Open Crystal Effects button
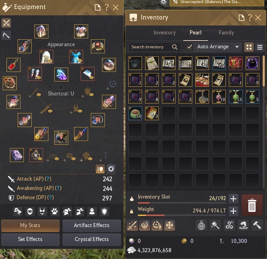Image resolution: width=267 pixels, height=259 pixels. (91, 239)
